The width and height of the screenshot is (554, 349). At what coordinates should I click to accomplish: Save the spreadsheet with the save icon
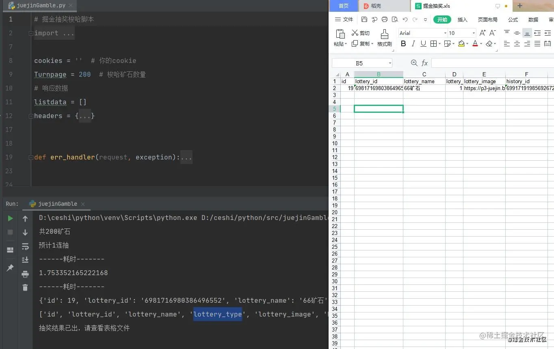point(364,19)
